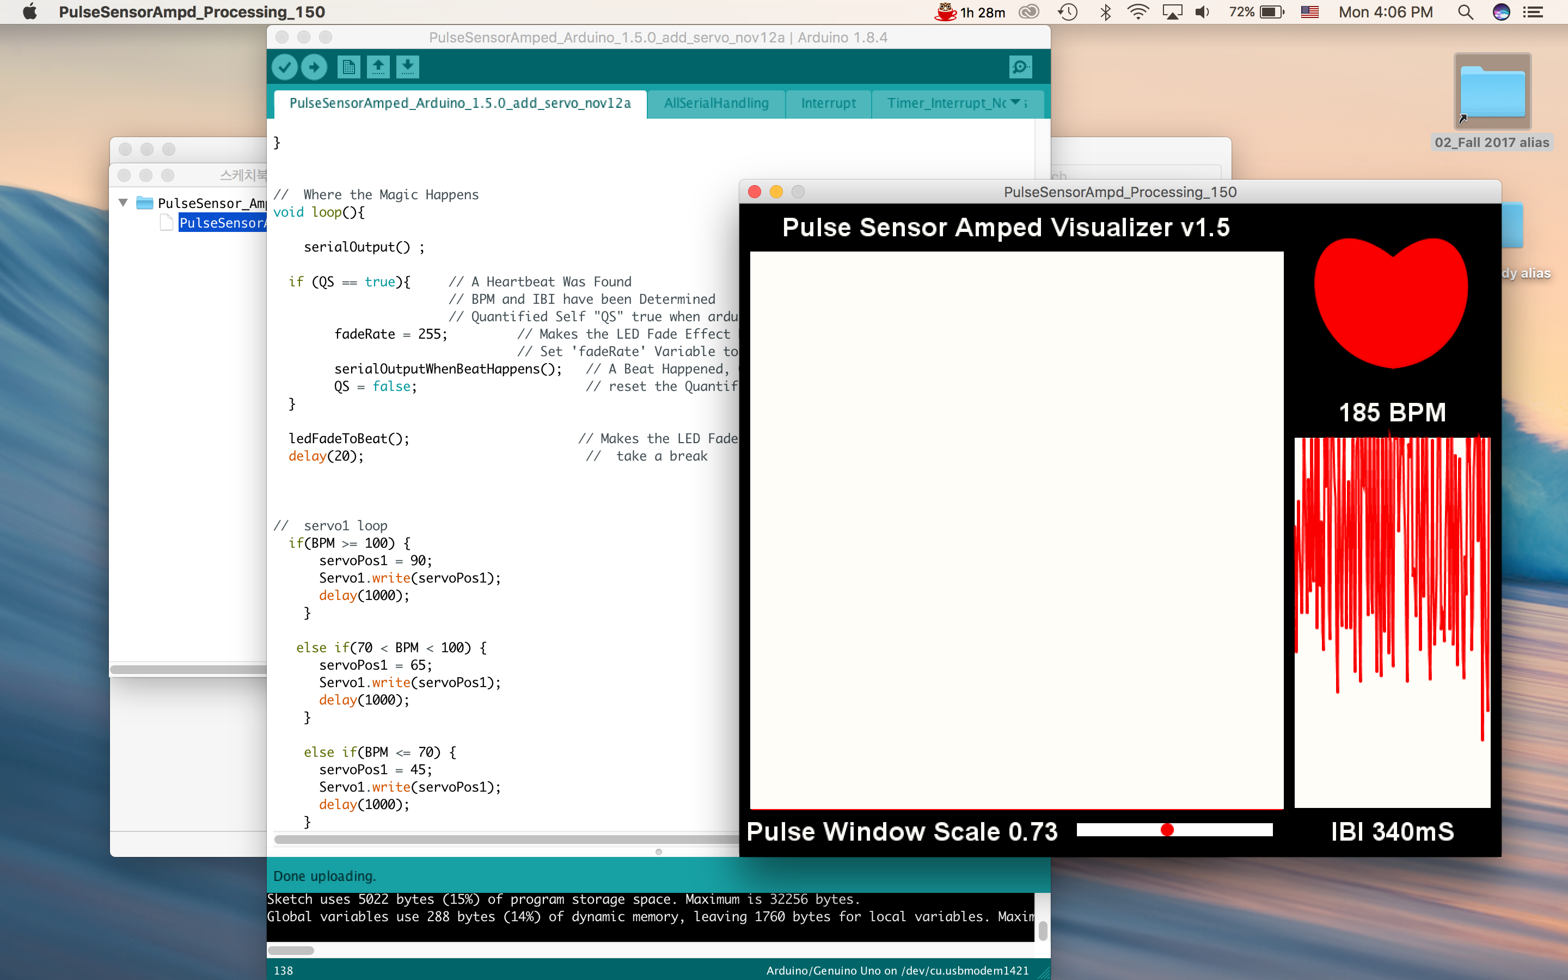
Task: Click the Arduino horizontal code scrollbar
Action: point(505,840)
